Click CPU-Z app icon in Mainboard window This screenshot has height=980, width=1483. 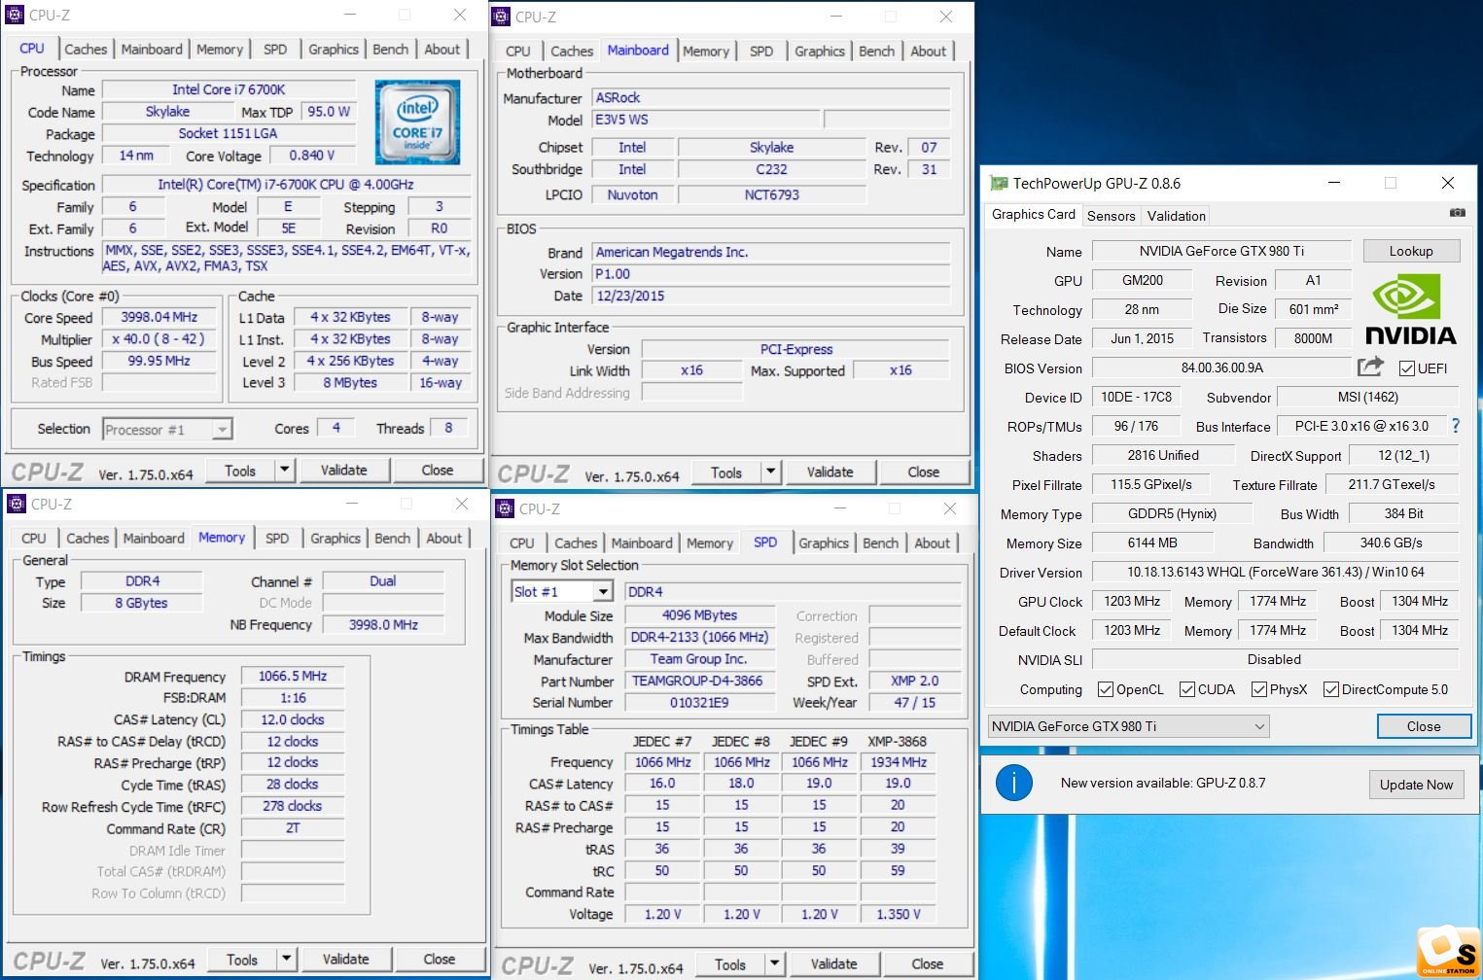tap(501, 17)
